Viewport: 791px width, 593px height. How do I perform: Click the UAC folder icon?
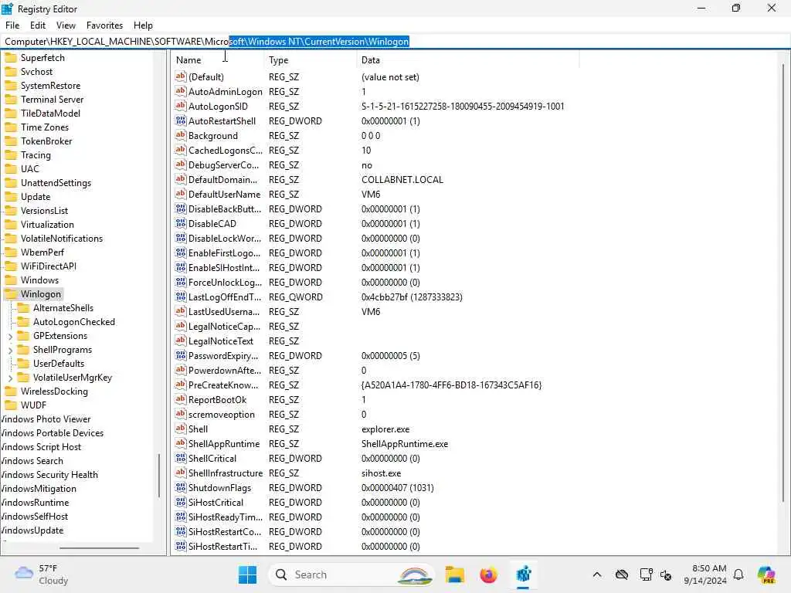pos(11,169)
